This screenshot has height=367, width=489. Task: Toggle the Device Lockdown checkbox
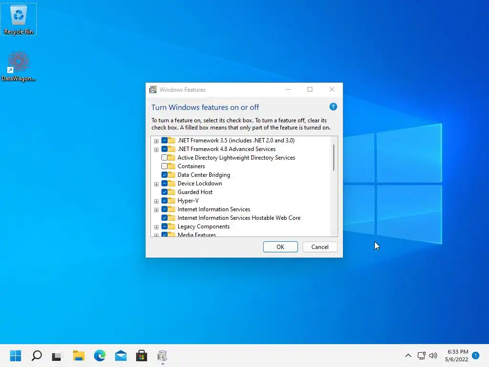pos(164,183)
